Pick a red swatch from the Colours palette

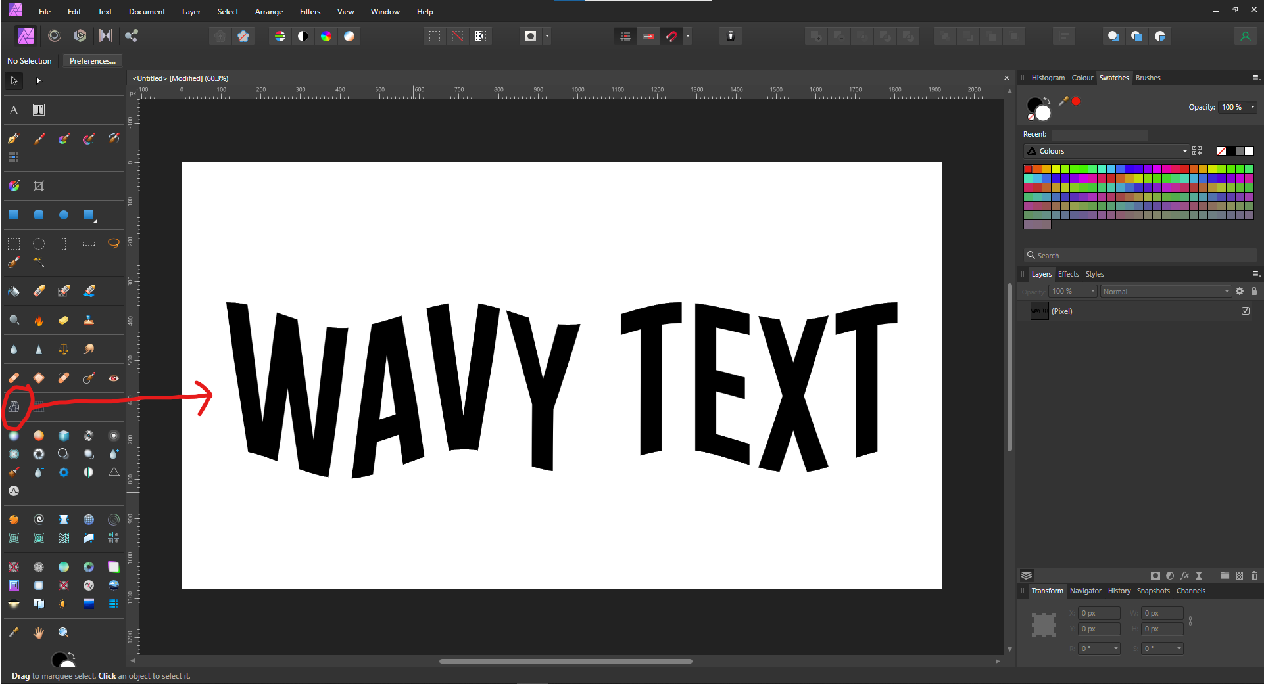[x=1028, y=169]
